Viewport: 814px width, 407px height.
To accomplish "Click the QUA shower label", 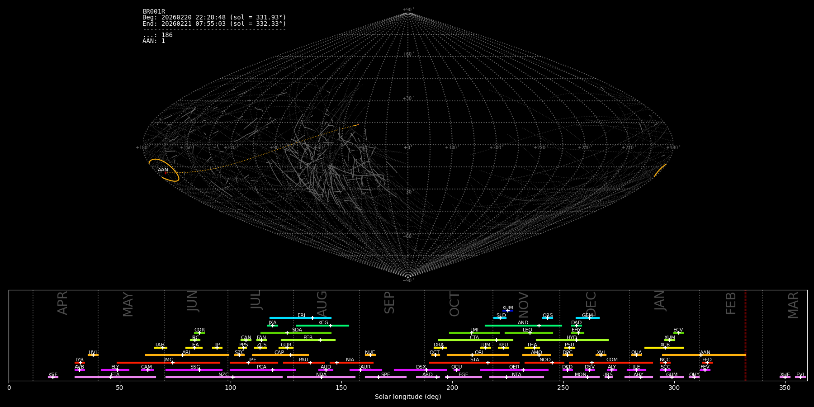I will click(x=637, y=353).
